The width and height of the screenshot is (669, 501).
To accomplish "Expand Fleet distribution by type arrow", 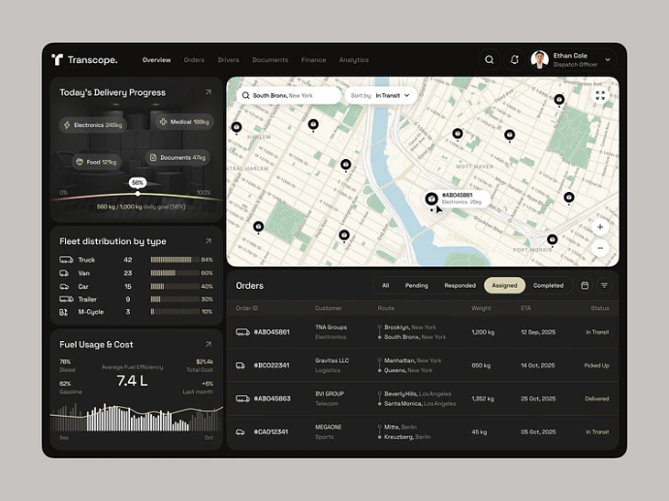I will click(208, 241).
